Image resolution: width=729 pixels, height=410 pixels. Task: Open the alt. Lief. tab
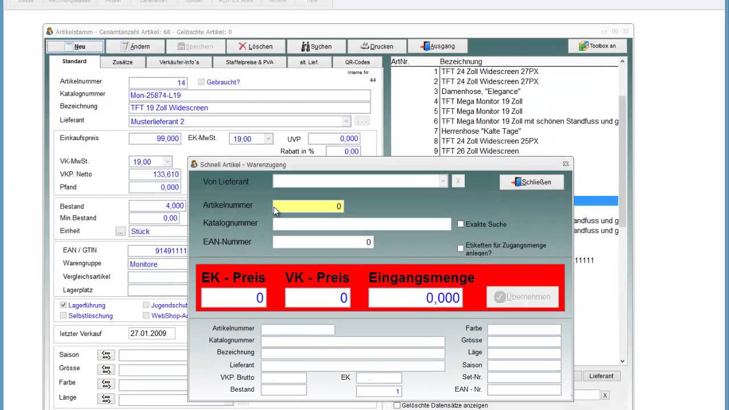tap(309, 62)
